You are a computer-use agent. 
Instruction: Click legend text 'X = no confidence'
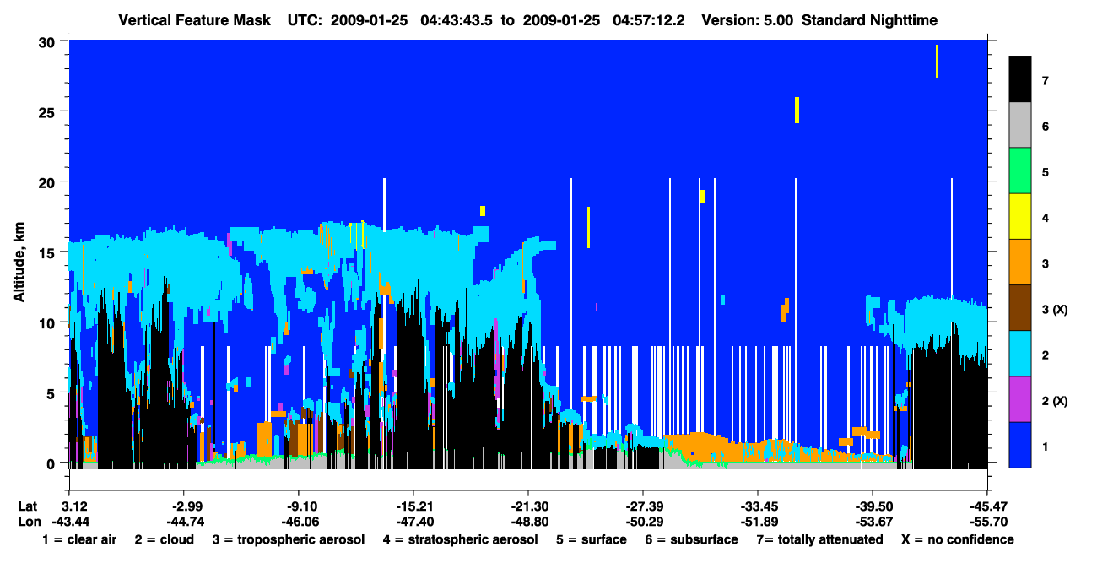click(958, 539)
